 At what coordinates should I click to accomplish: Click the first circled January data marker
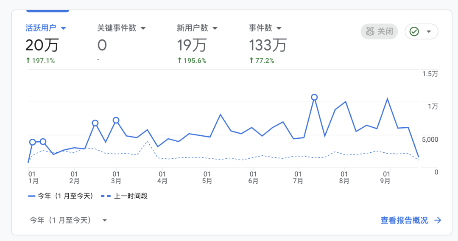click(x=32, y=142)
